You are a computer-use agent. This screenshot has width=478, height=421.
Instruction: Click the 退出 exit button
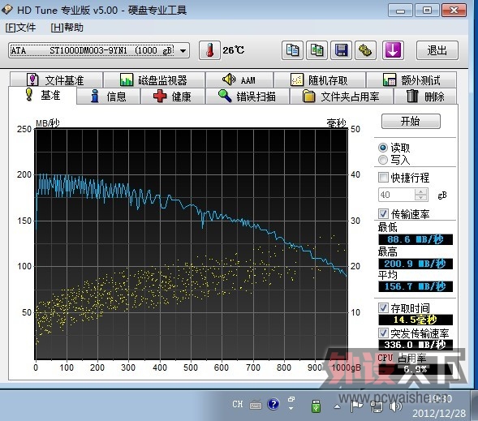pyautogui.click(x=437, y=50)
